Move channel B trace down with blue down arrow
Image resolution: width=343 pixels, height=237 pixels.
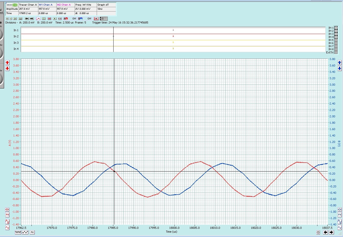pos(339,69)
